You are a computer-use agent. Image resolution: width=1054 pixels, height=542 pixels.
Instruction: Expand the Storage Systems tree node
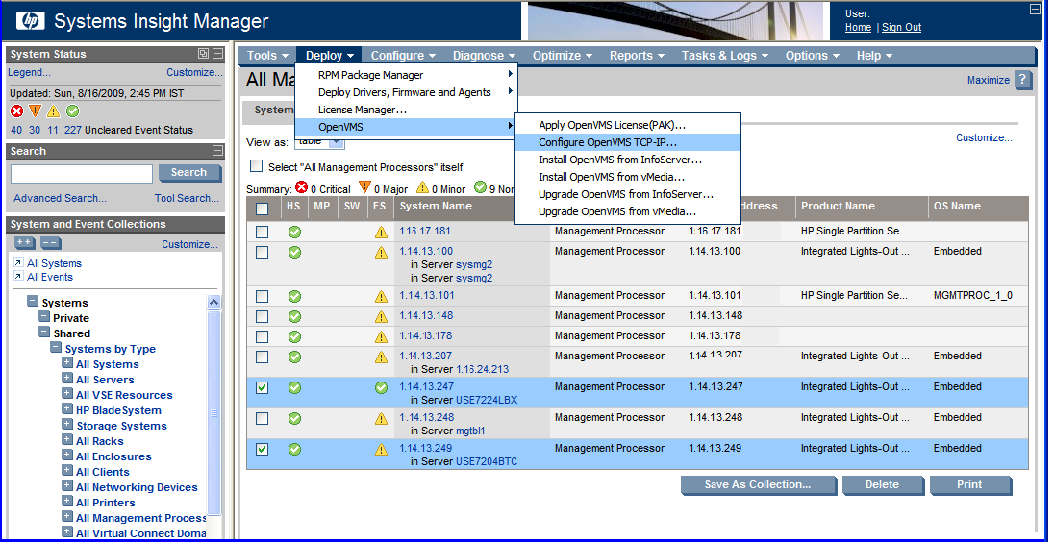(x=67, y=425)
